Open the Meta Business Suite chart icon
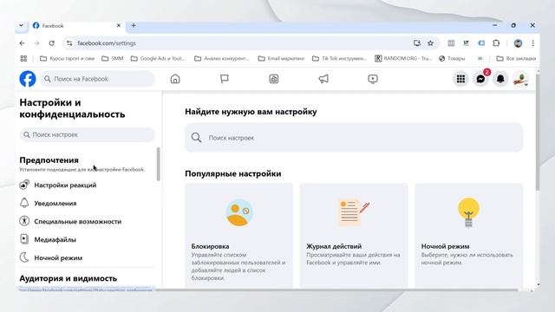The width and height of the screenshot is (555, 312). click(274, 79)
